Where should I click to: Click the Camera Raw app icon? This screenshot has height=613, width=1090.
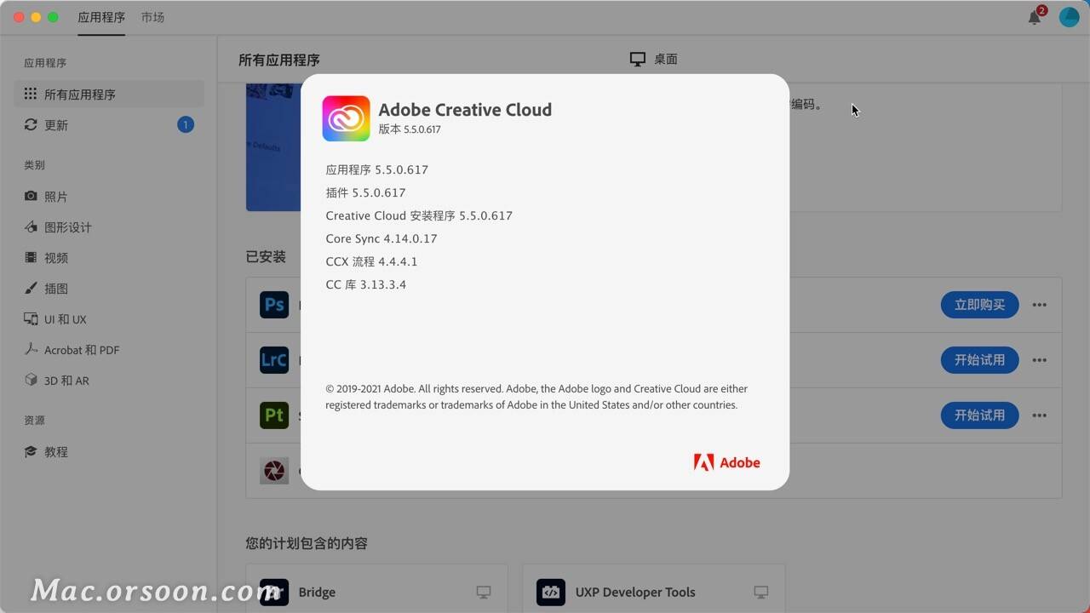coord(274,470)
